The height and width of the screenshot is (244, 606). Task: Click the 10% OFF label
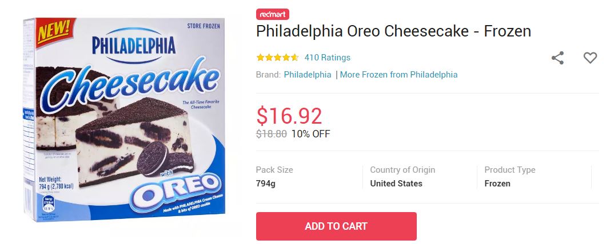click(x=310, y=135)
